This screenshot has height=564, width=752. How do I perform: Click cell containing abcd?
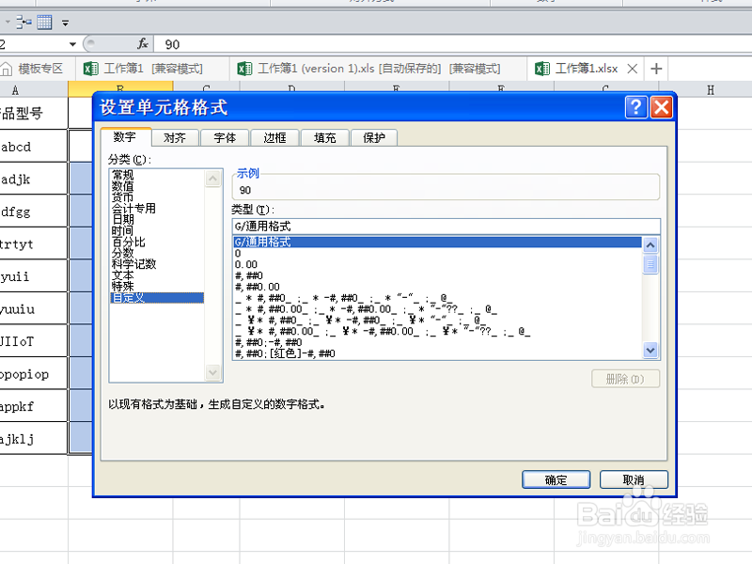34,146
